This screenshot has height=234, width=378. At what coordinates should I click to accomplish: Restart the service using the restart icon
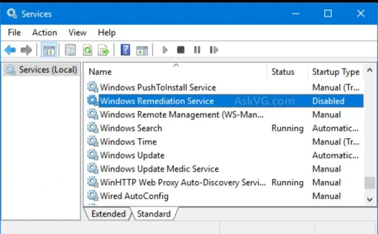click(213, 50)
